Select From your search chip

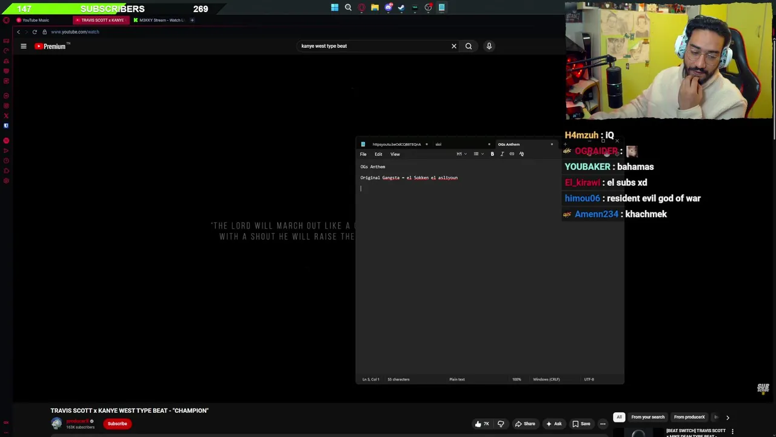click(x=648, y=418)
